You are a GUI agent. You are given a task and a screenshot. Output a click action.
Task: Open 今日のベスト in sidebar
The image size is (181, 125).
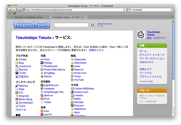pos(146,62)
